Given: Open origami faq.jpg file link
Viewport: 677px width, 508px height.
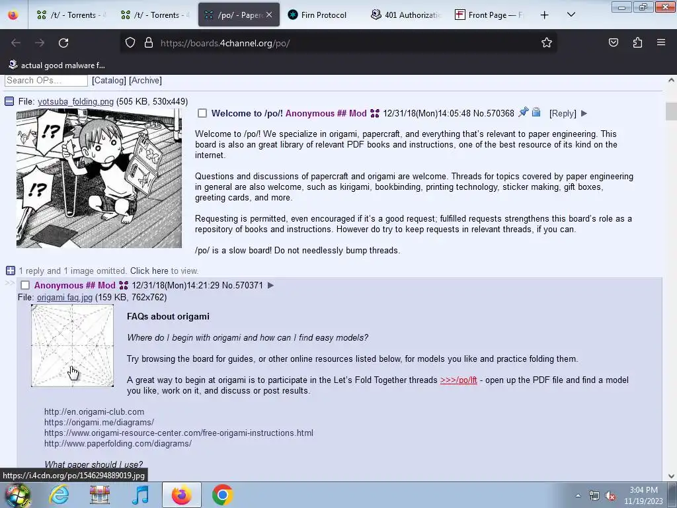Looking at the screenshot, I should 65,297.
